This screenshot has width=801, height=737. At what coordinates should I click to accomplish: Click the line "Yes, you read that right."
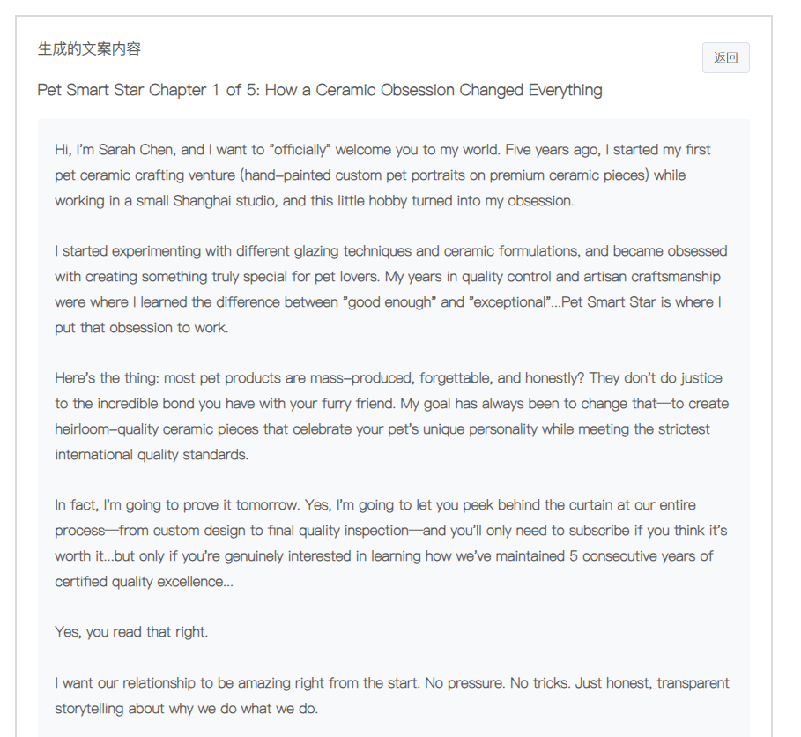coord(131,632)
